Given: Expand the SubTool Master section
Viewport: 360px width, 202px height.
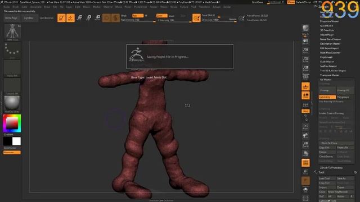Looking at the screenshot, I should pyautogui.click(x=328, y=66).
